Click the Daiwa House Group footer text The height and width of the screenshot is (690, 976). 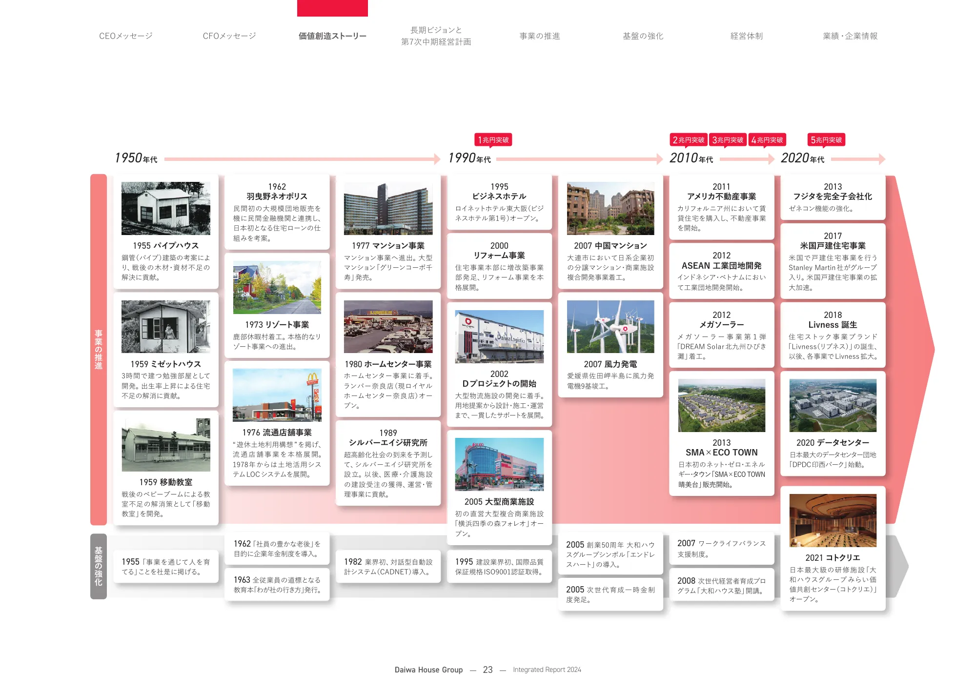tap(428, 670)
